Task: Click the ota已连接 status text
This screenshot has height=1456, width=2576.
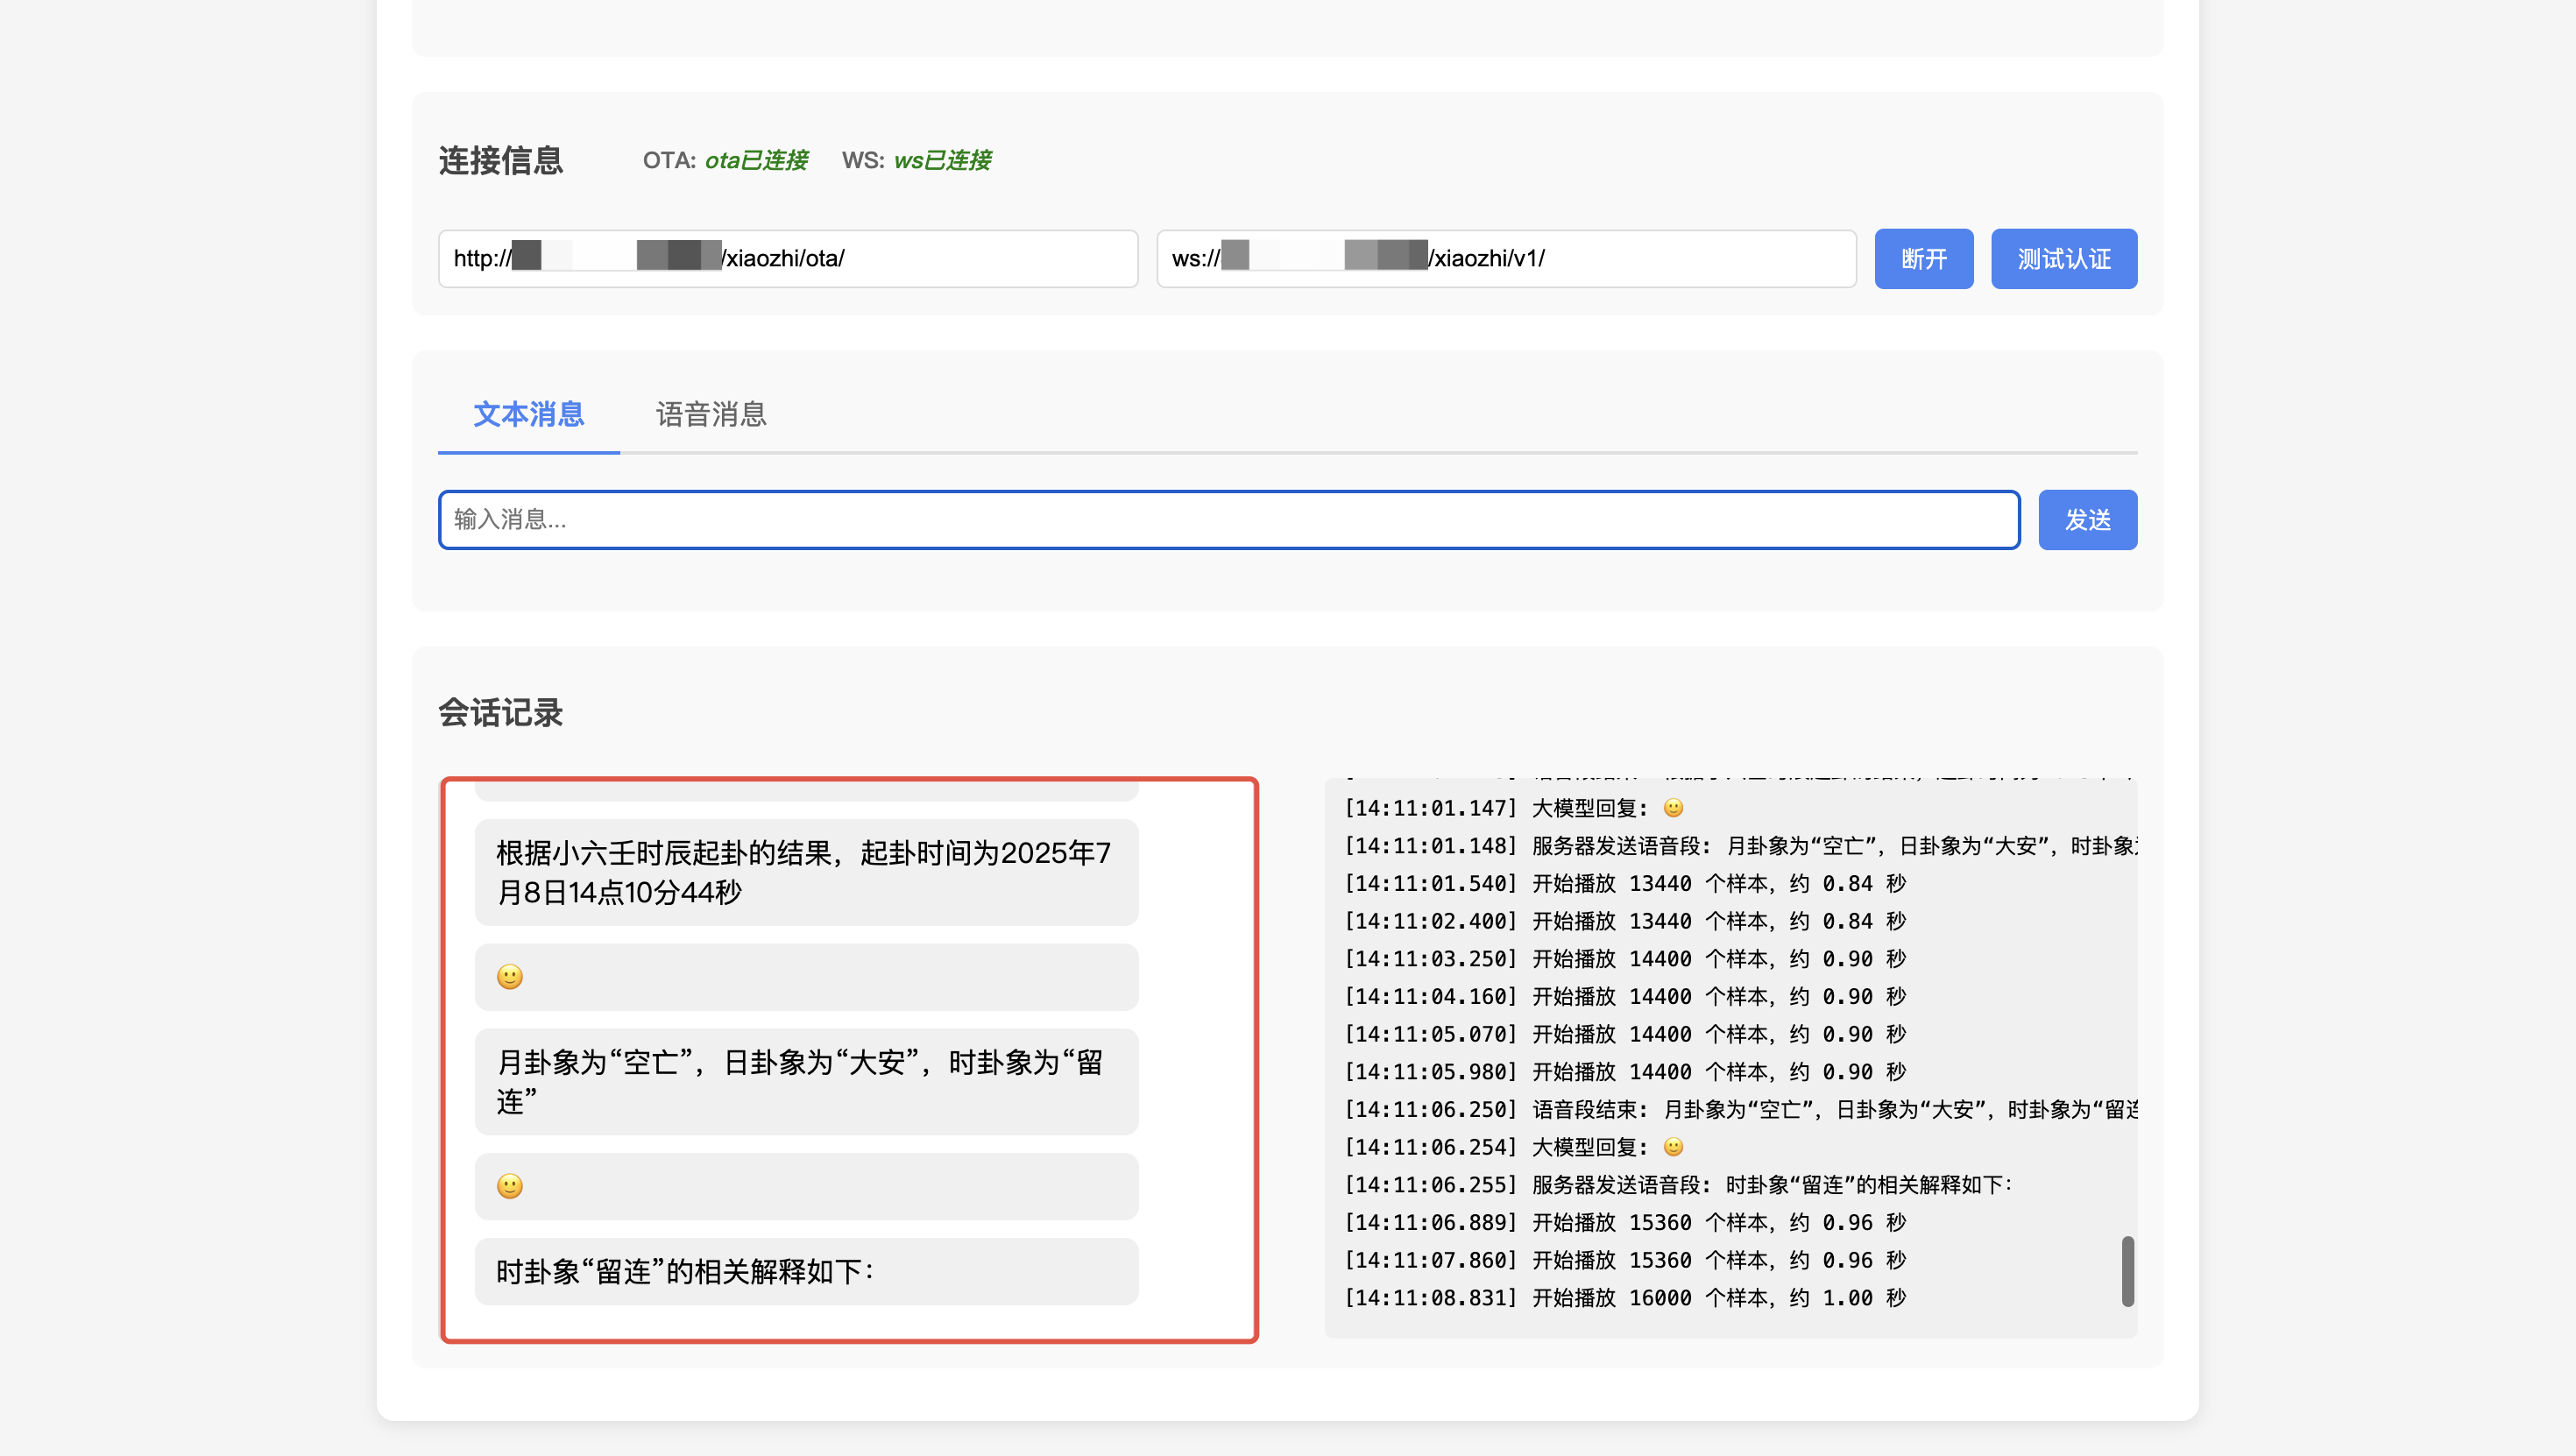Action: point(756,161)
